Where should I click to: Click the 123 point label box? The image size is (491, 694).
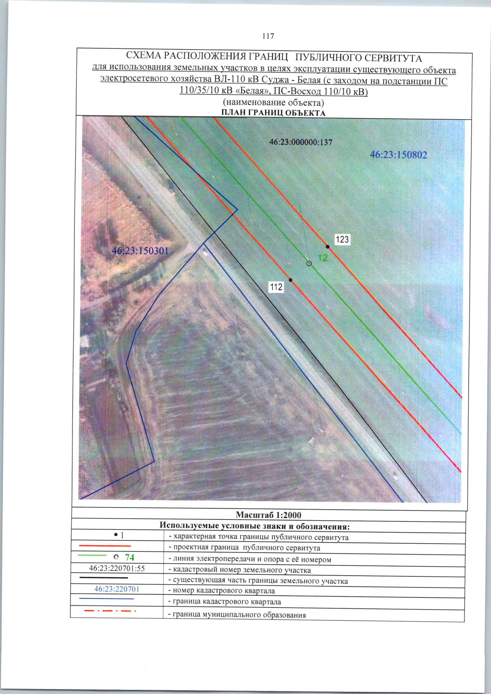coord(342,239)
